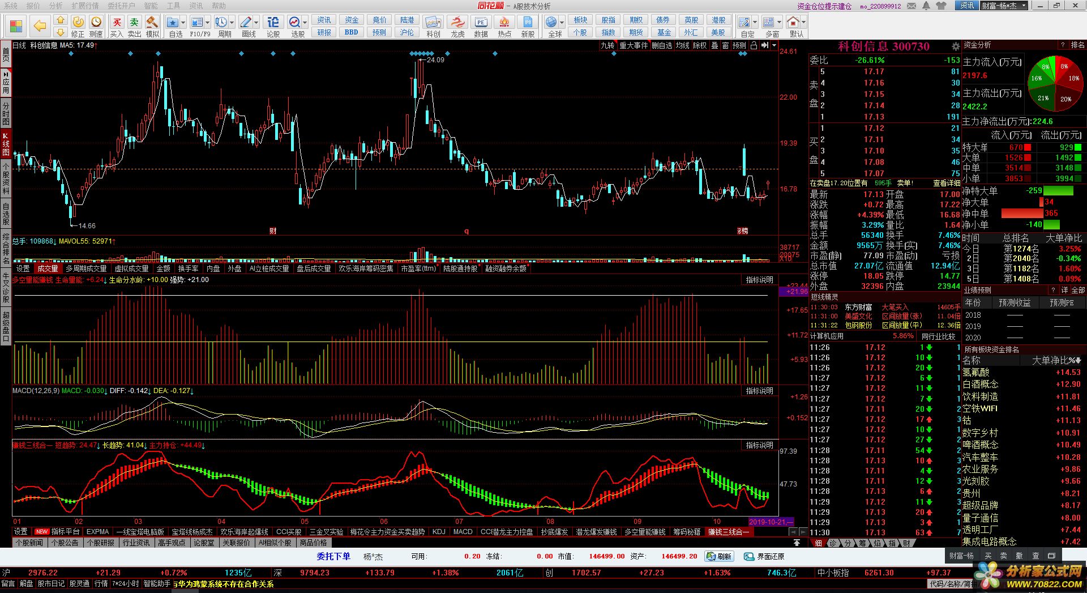Expand the 选股 dropdown arrow
The height and width of the screenshot is (593, 1087).
tap(305, 23)
